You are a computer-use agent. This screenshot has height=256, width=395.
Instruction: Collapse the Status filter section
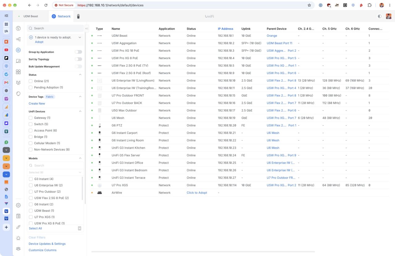(80, 75)
